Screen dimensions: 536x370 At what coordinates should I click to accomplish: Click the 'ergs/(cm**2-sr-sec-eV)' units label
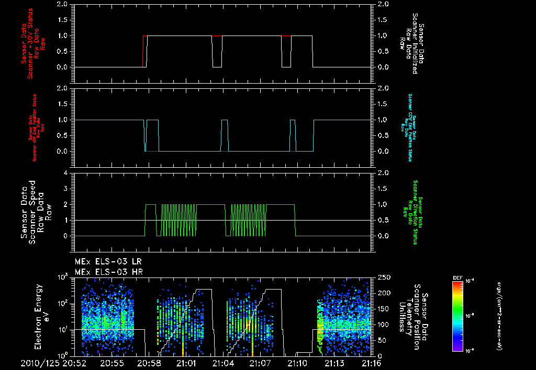click(x=499, y=316)
